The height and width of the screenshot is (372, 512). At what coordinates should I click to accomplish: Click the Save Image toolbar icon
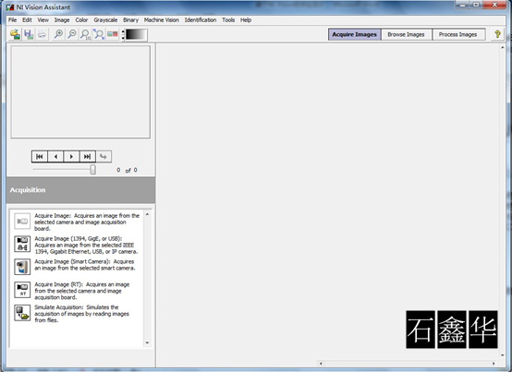pyautogui.click(x=29, y=34)
